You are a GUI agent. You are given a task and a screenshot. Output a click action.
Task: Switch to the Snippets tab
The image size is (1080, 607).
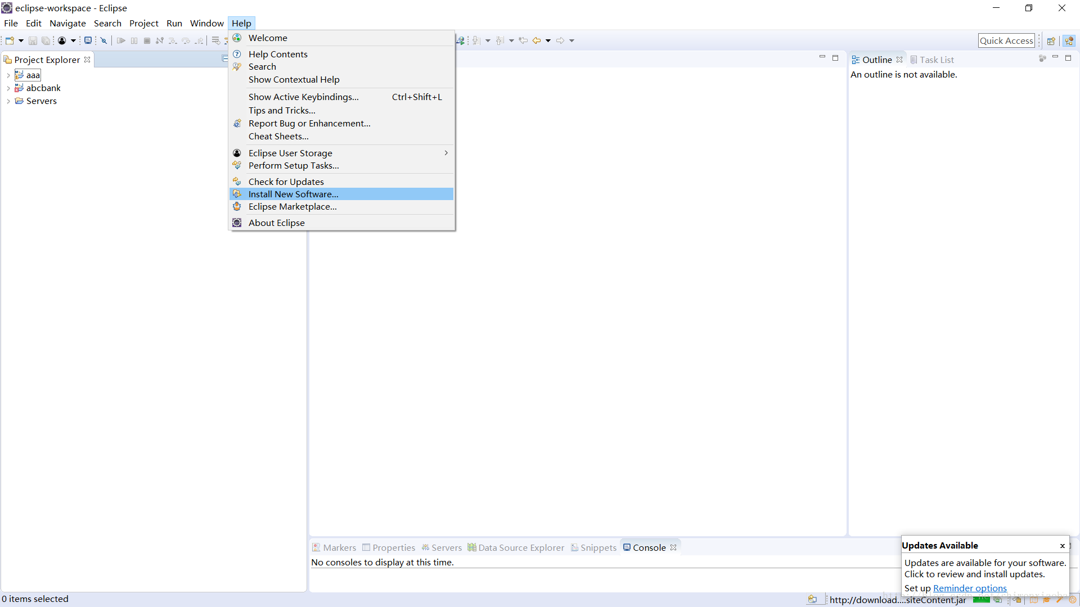pyautogui.click(x=593, y=547)
